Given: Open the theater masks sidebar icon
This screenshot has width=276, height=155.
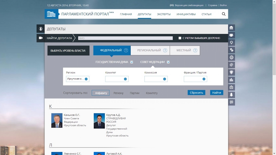Looking at the screenshot, I should (x=232, y=50).
